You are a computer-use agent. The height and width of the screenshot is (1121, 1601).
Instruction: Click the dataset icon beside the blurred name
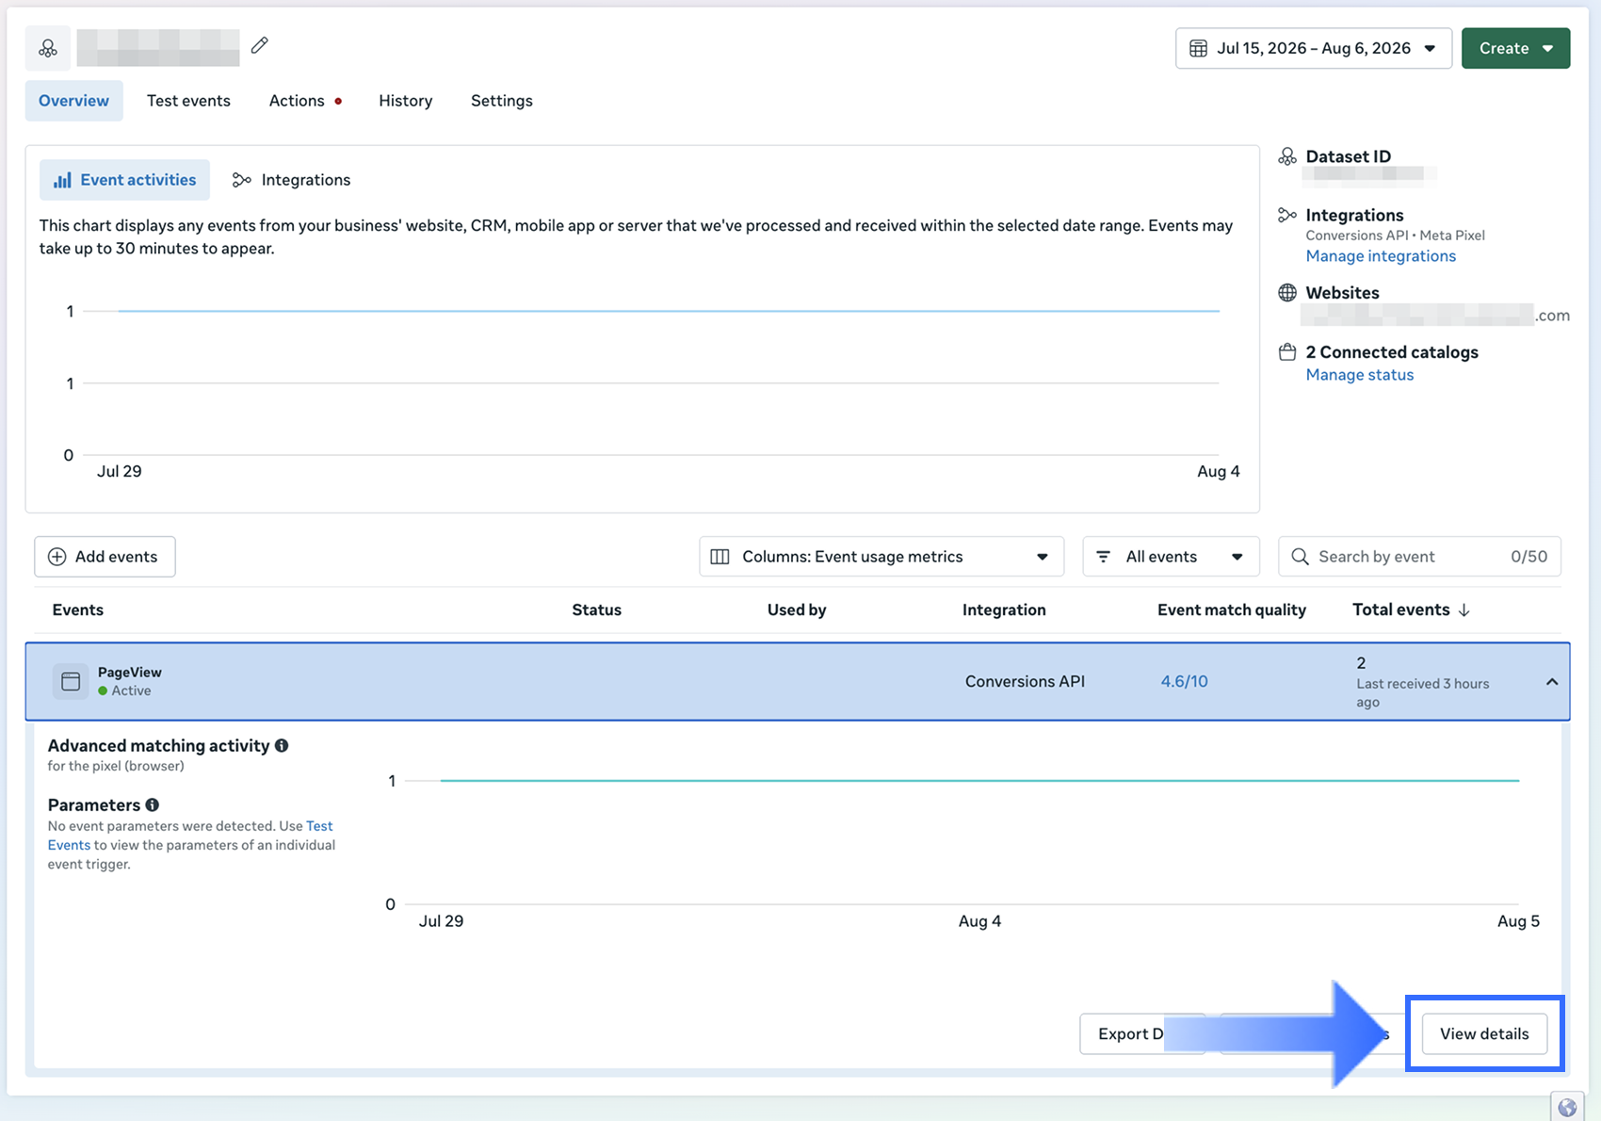(x=48, y=48)
